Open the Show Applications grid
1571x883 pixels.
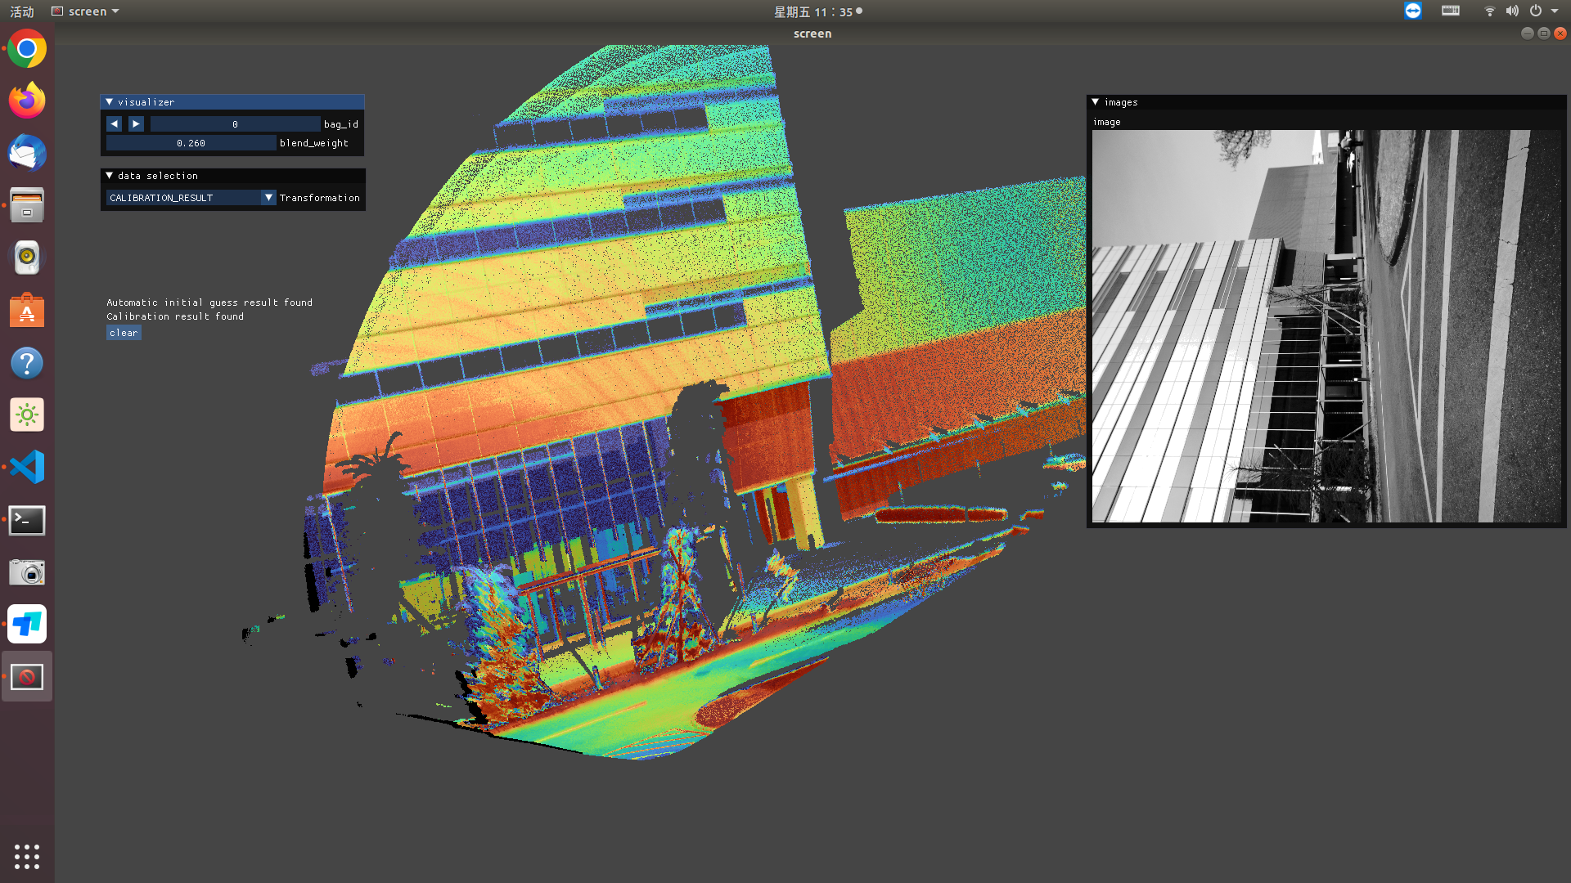[x=26, y=857]
